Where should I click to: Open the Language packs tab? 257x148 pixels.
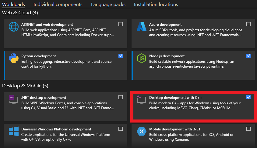pos(108,5)
